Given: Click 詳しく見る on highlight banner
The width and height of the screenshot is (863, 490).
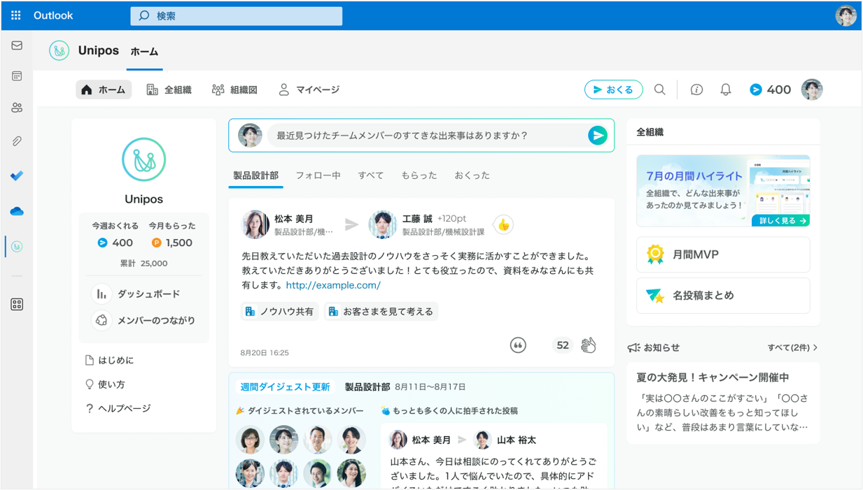Looking at the screenshot, I should [x=781, y=220].
